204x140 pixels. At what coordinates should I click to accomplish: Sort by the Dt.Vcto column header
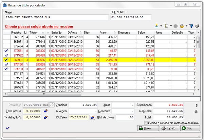75,33
